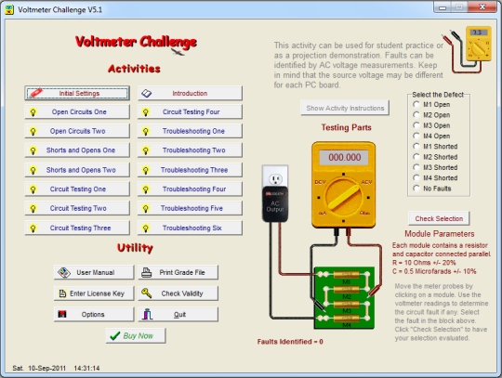Launch Open Circuits Two activity
Screen dimensions: 502x378
(x=77, y=131)
